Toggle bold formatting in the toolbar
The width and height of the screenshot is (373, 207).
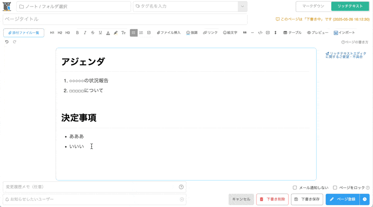pyautogui.click(x=77, y=33)
